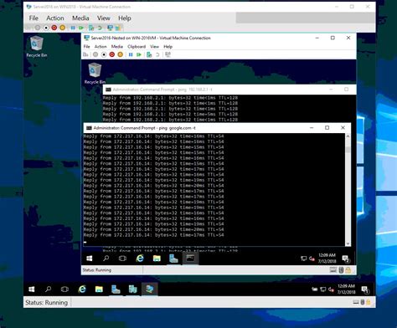Click scroll down arrow in google.com ping window
This screenshot has height=328, width=397.
click(348, 243)
